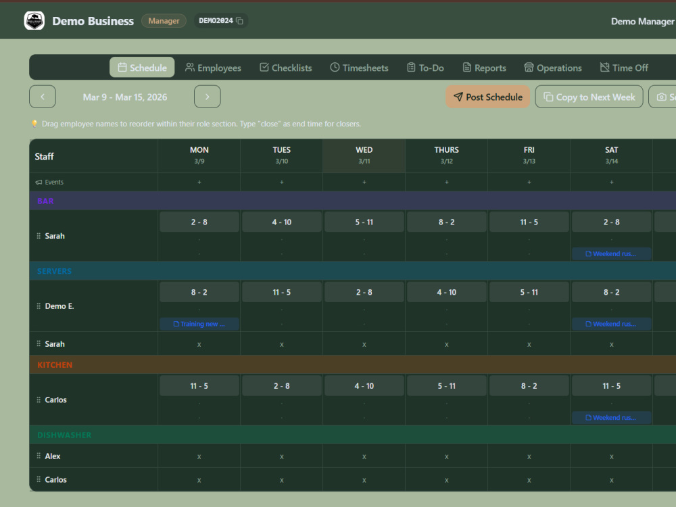The image size is (676, 507).
Task: Edit Bar Sarah's Friday 11 - 5 shift
Action: pos(529,222)
